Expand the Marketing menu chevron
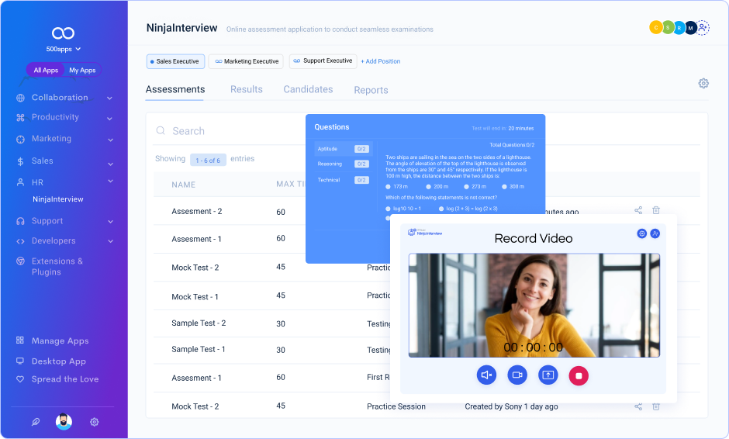Screen dimensions: 729x439 click(x=109, y=140)
